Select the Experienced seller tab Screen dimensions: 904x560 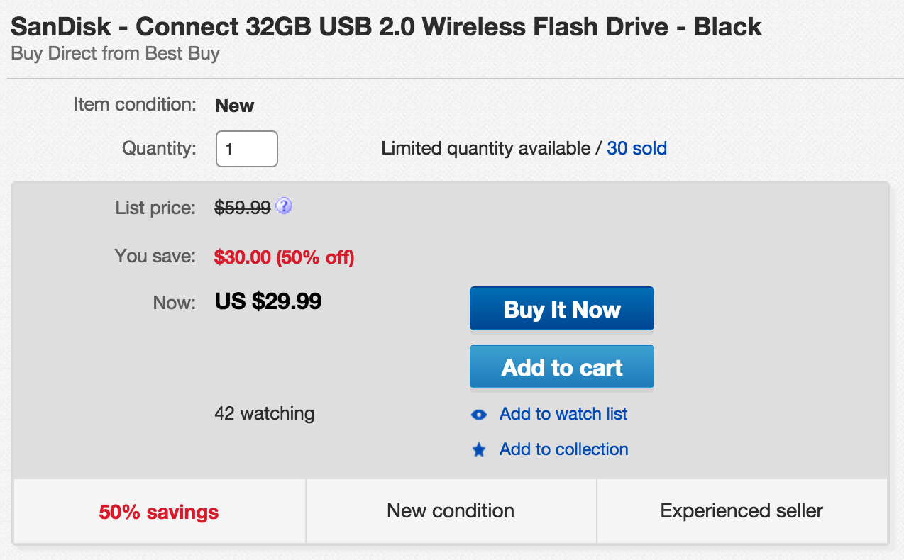coord(742,511)
